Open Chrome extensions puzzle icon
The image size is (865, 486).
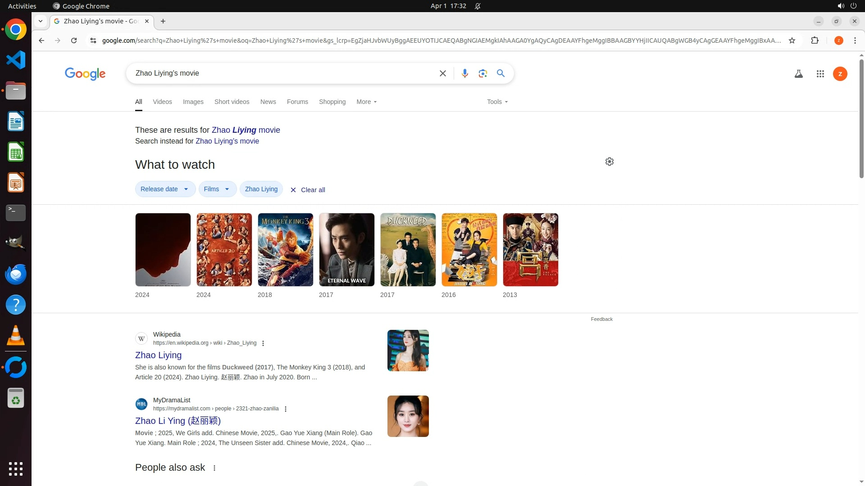[x=815, y=40]
